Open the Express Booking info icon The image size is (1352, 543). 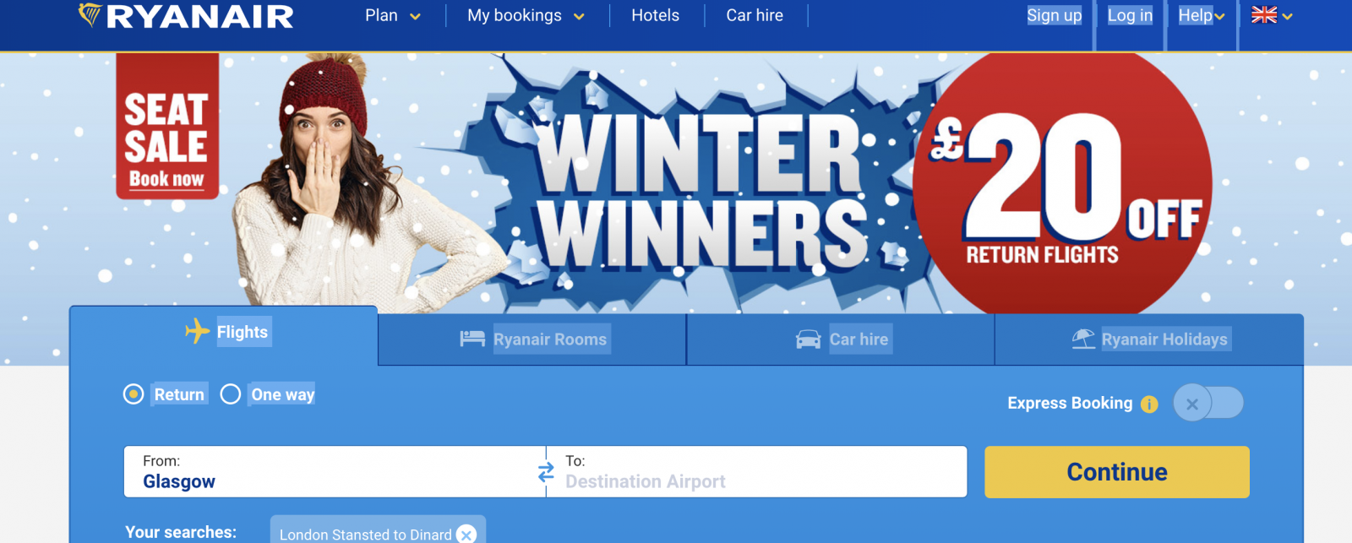pos(1149,404)
